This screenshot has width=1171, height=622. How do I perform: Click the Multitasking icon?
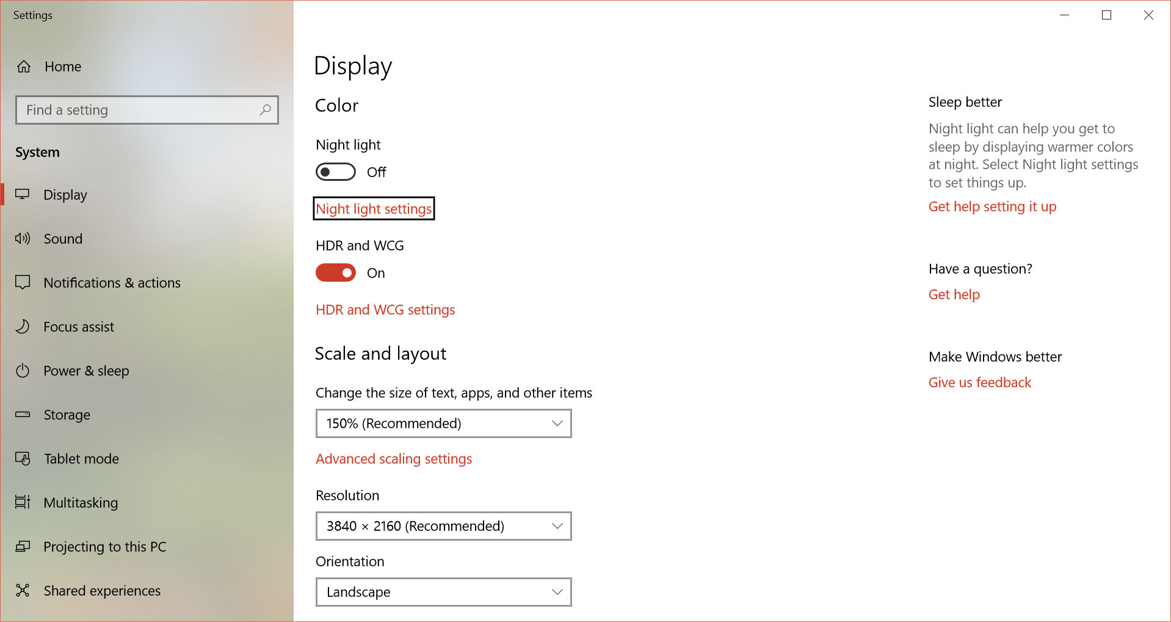[x=23, y=502]
